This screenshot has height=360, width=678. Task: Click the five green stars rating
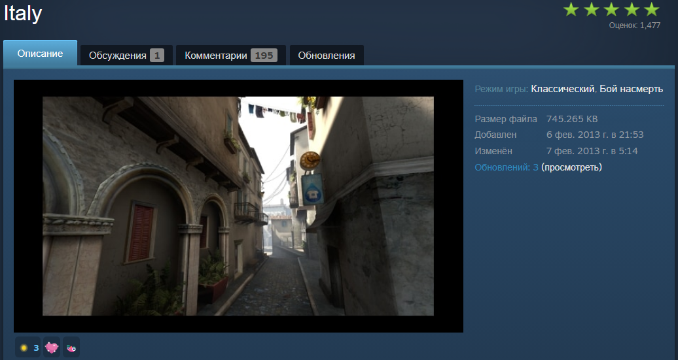click(611, 10)
